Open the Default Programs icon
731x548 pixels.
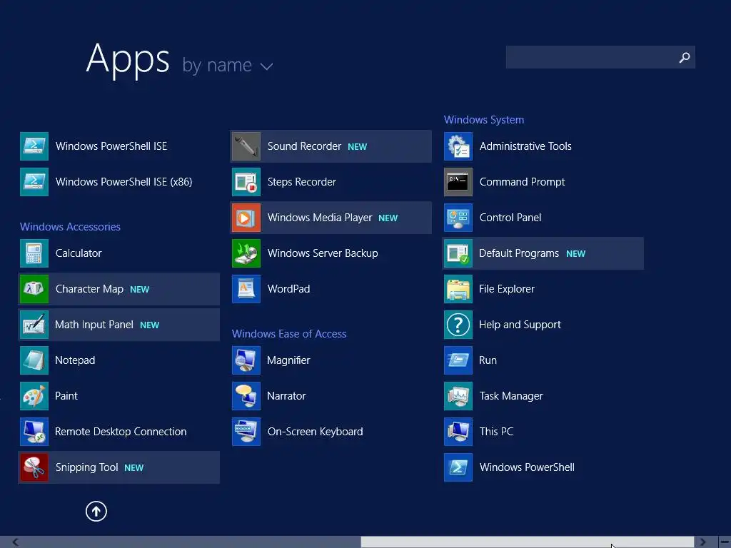tap(458, 253)
